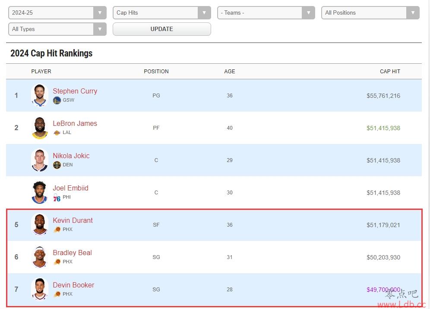Screen dimensions: 430x309
Task: Click the 76ers team logo
Action: pyautogui.click(x=57, y=197)
